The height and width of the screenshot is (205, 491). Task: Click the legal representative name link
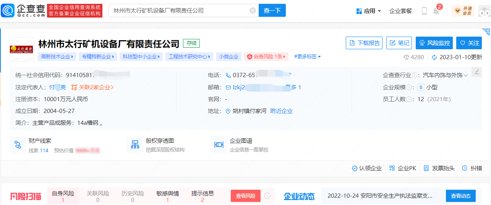click(x=57, y=87)
